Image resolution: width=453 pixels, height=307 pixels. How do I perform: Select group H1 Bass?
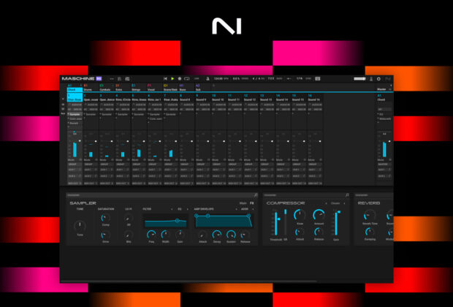(x=186, y=88)
